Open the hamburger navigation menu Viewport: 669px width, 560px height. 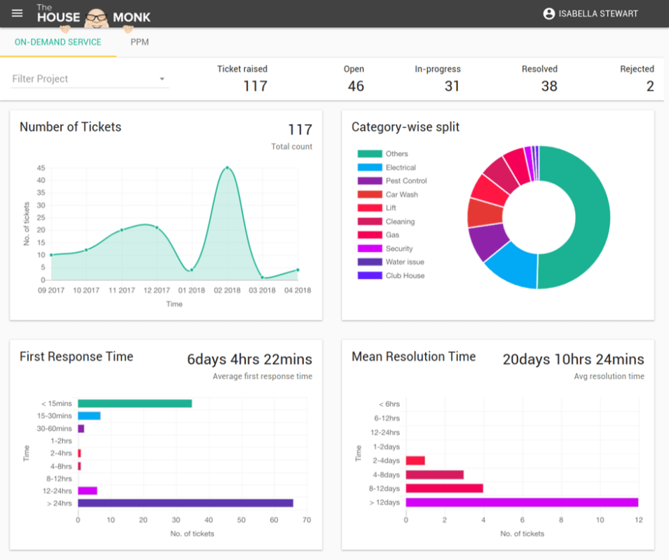(17, 13)
